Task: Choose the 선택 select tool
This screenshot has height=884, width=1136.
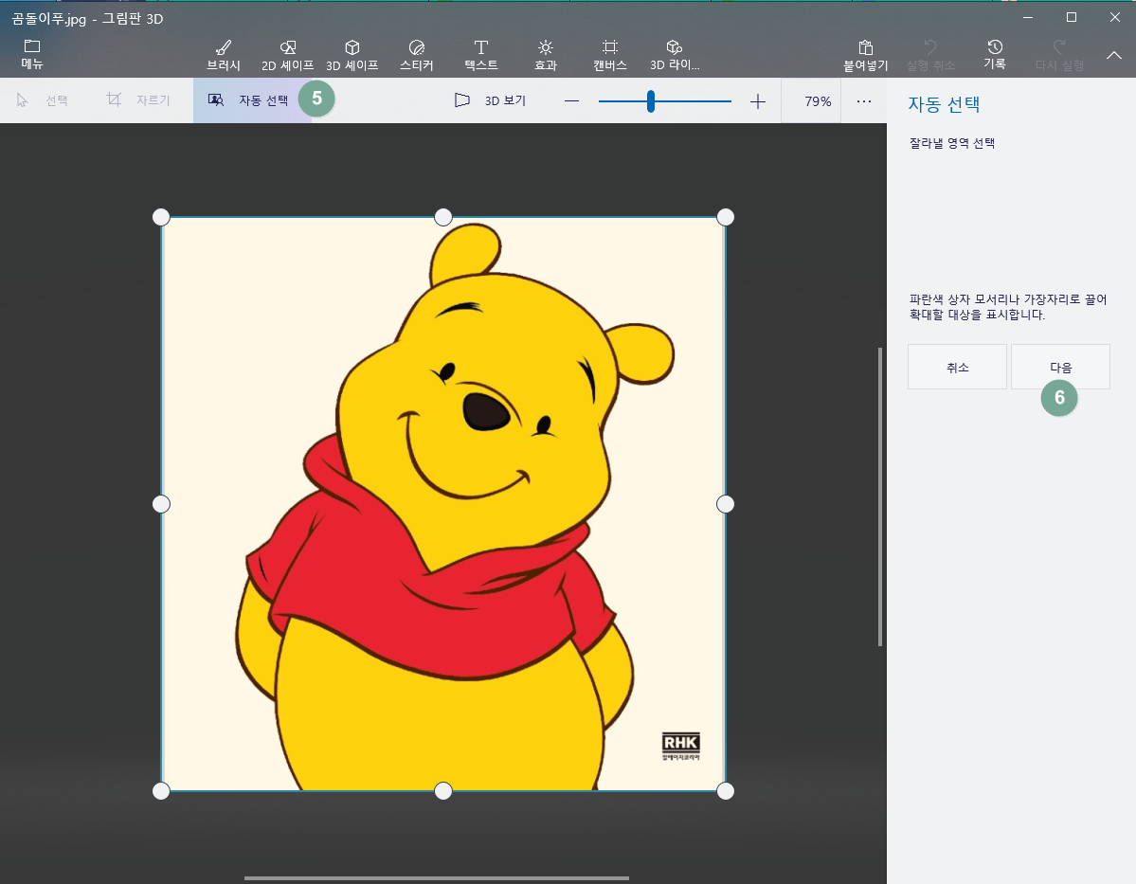Action: tap(43, 100)
